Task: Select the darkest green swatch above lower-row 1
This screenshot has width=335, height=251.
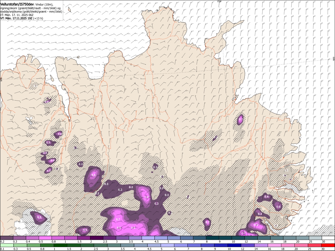Action: tap(60, 245)
